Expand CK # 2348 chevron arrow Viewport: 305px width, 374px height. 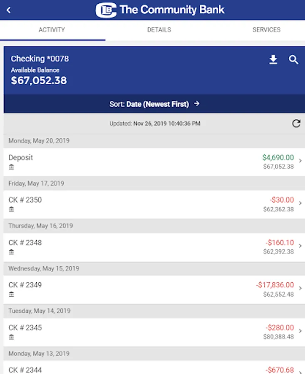point(300,246)
